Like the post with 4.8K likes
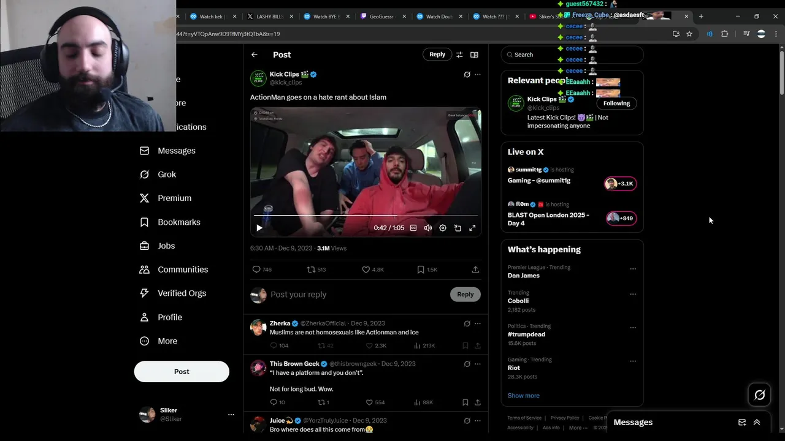 tap(373, 269)
